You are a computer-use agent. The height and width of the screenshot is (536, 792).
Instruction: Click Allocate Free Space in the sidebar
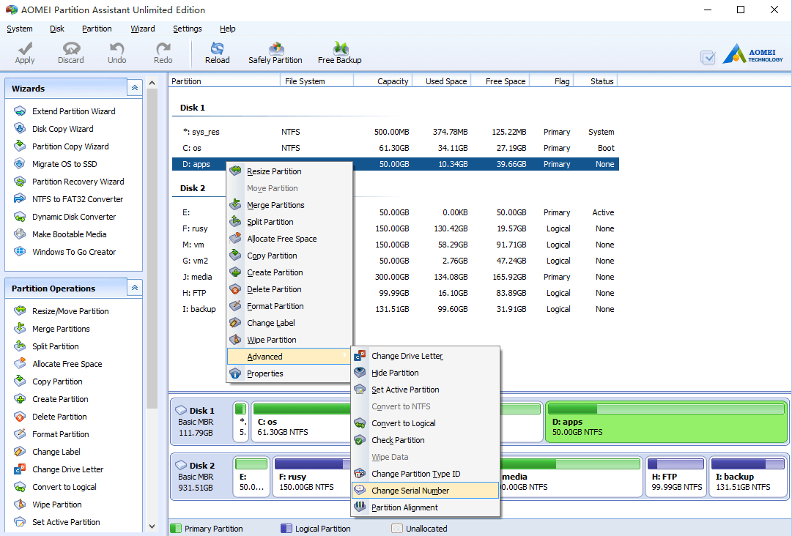click(x=67, y=364)
